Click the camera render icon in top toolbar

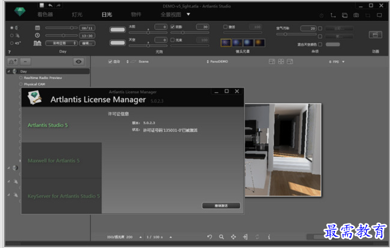(x=356, y=15)
